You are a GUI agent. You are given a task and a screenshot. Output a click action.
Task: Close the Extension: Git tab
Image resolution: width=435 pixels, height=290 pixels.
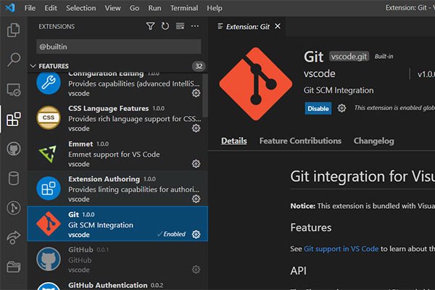click(x=278, y=26)
